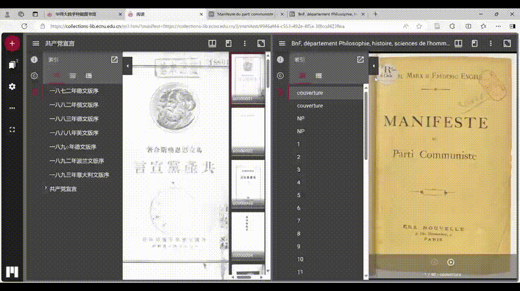Open book view icon in BnF window
520x291 pixels.
coord(458,44)
